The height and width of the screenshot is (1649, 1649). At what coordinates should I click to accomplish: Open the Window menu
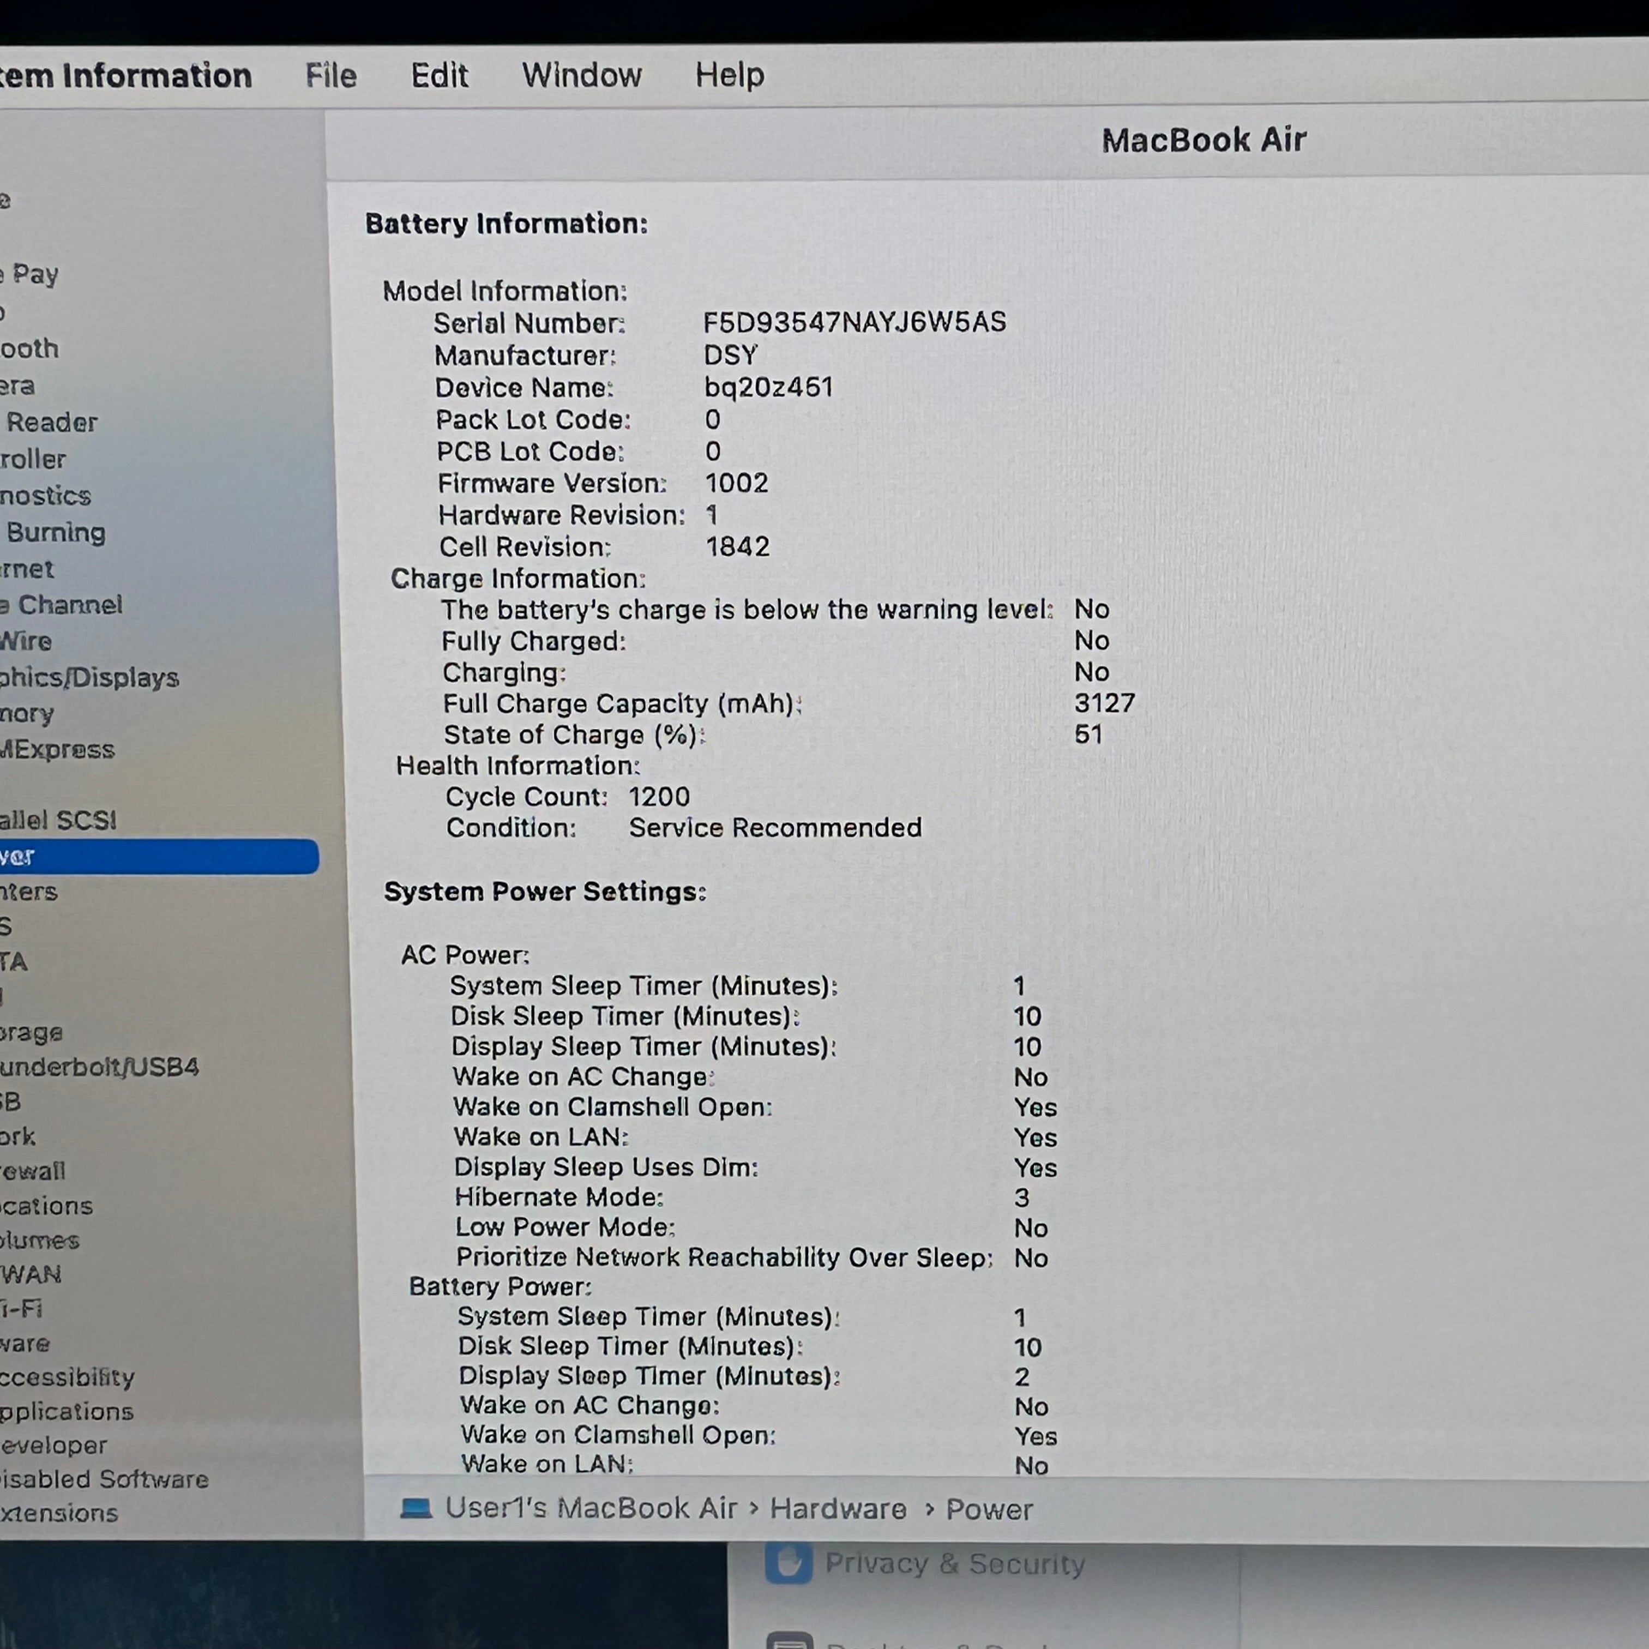click(x=582, y=75)
